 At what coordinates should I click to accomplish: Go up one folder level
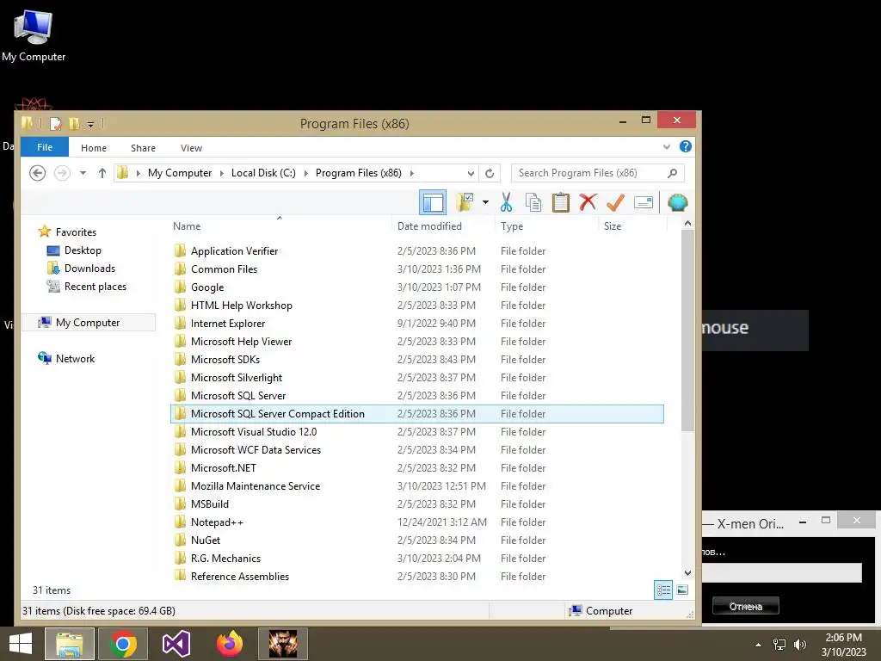[102, 173]
